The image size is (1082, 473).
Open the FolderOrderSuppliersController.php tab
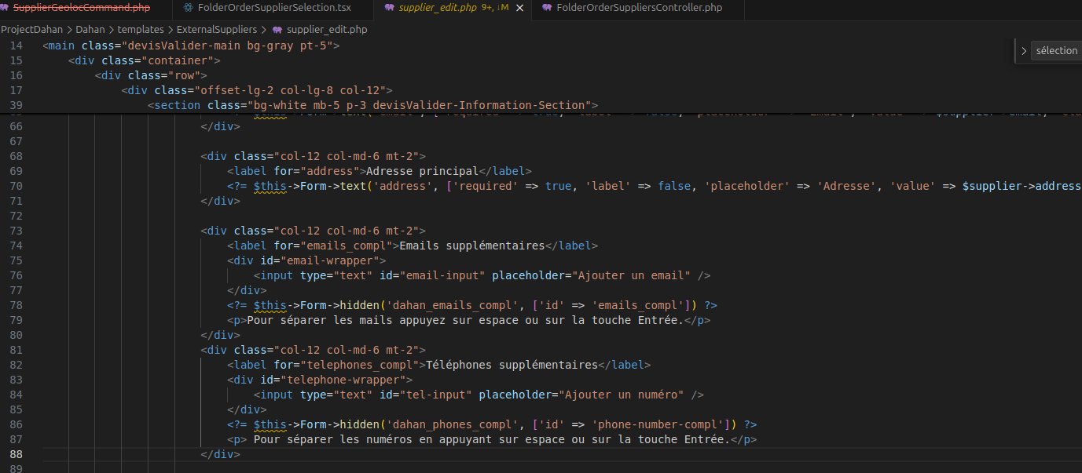(638, 8)
